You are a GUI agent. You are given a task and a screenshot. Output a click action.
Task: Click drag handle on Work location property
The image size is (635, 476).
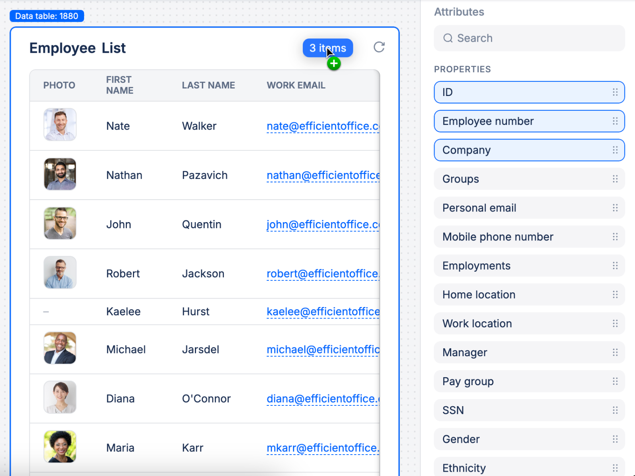point(615,323)
